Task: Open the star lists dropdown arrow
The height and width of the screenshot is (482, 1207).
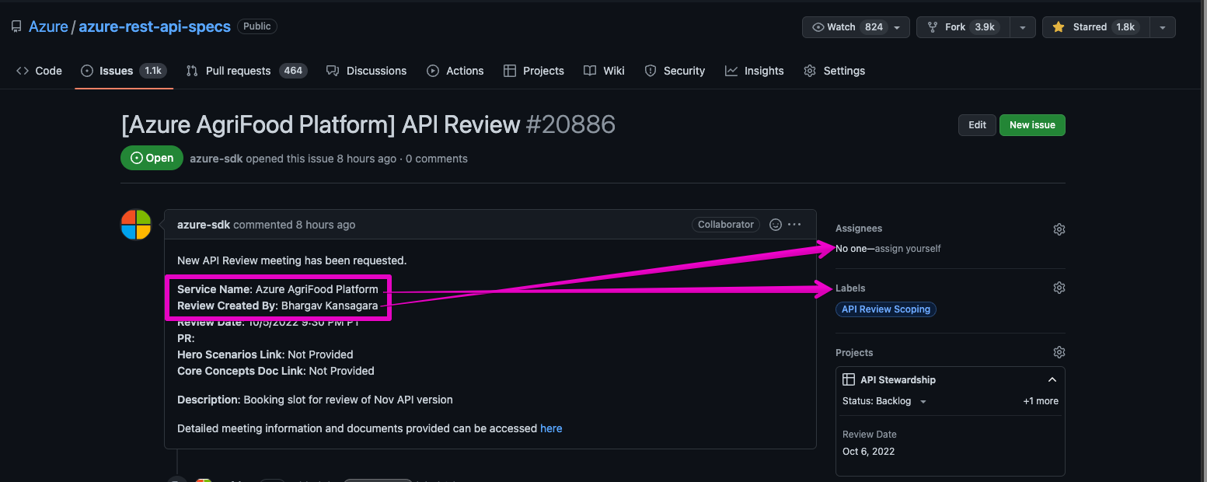Action: [x=1162, y=27]
